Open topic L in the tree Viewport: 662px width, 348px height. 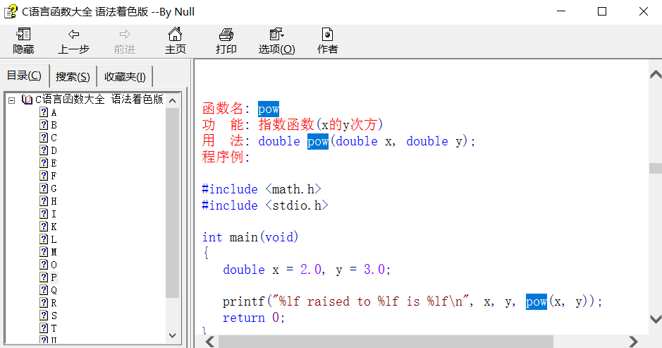(54, 239)
